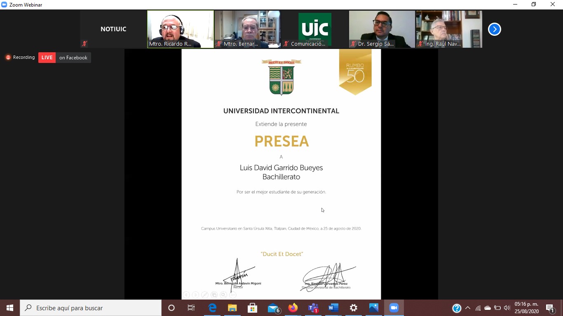Open Cortana from the taskbar

(171, 308)
